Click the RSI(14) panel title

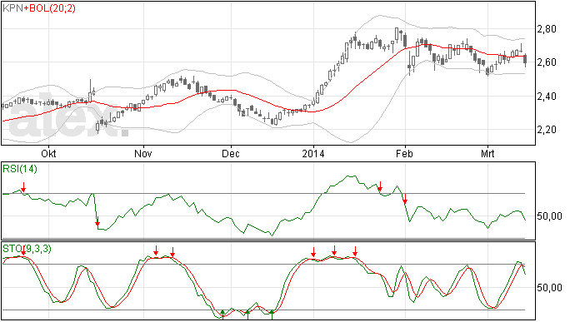tap(20, 169)
